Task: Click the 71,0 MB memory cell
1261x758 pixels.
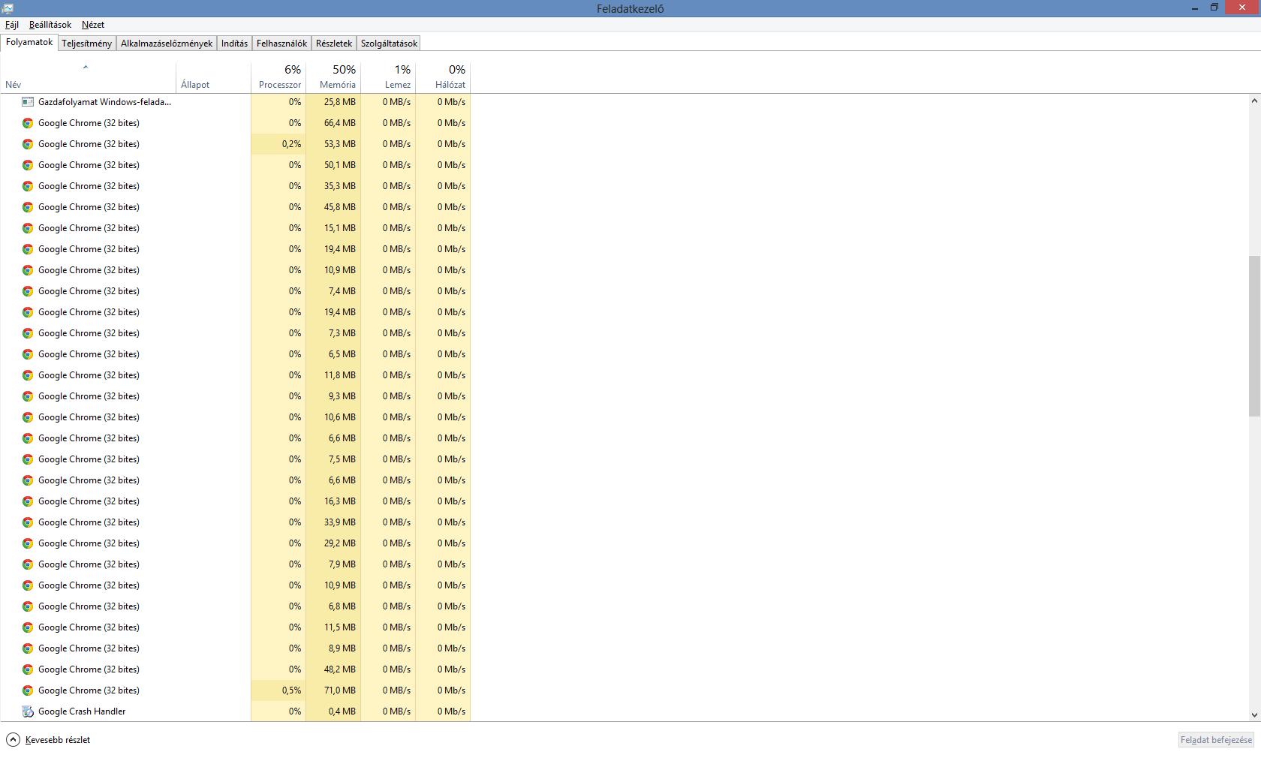Action: (x=333, y=690)
